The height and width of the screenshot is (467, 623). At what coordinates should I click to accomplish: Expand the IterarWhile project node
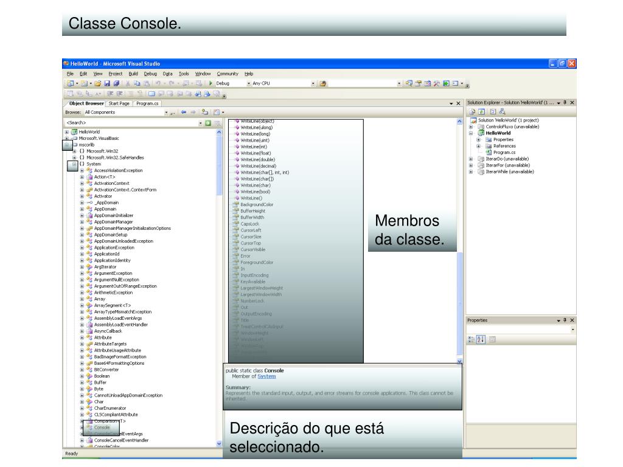(471, 172)
